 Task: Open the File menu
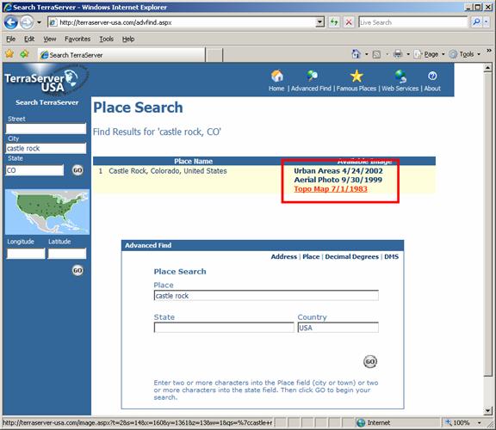(x=10, y=39)
